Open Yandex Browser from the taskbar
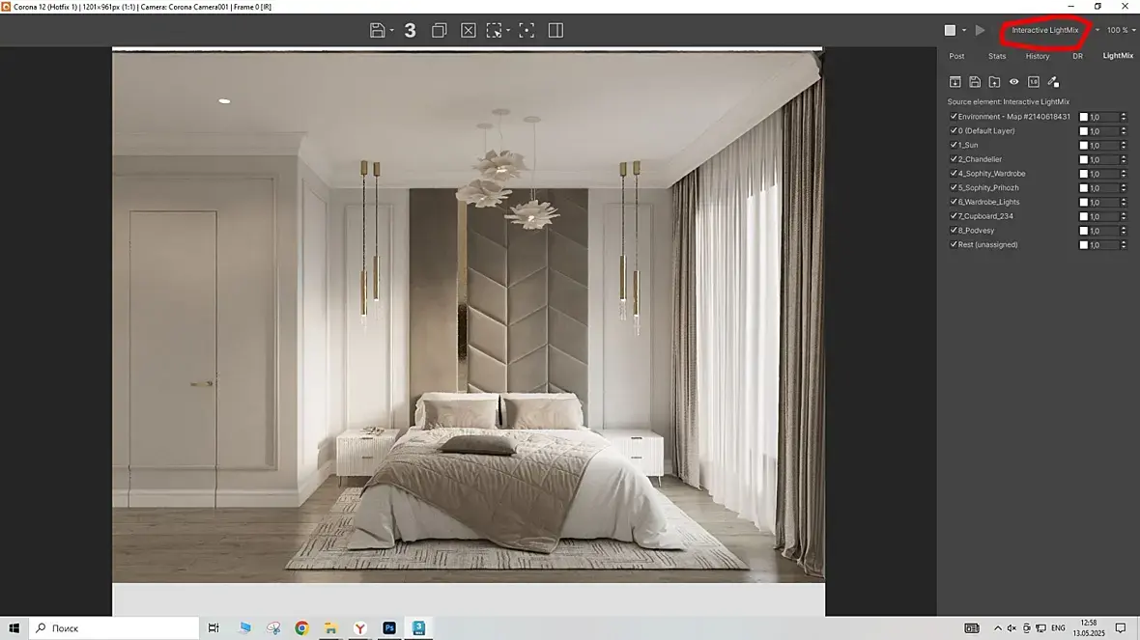This screenshot has height=640, width=1140. click(360, 627)
